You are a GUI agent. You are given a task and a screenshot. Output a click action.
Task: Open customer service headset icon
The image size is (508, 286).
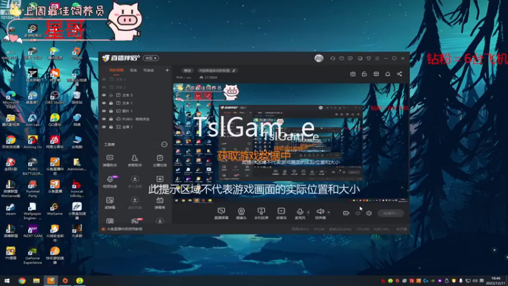pos(333,58)
